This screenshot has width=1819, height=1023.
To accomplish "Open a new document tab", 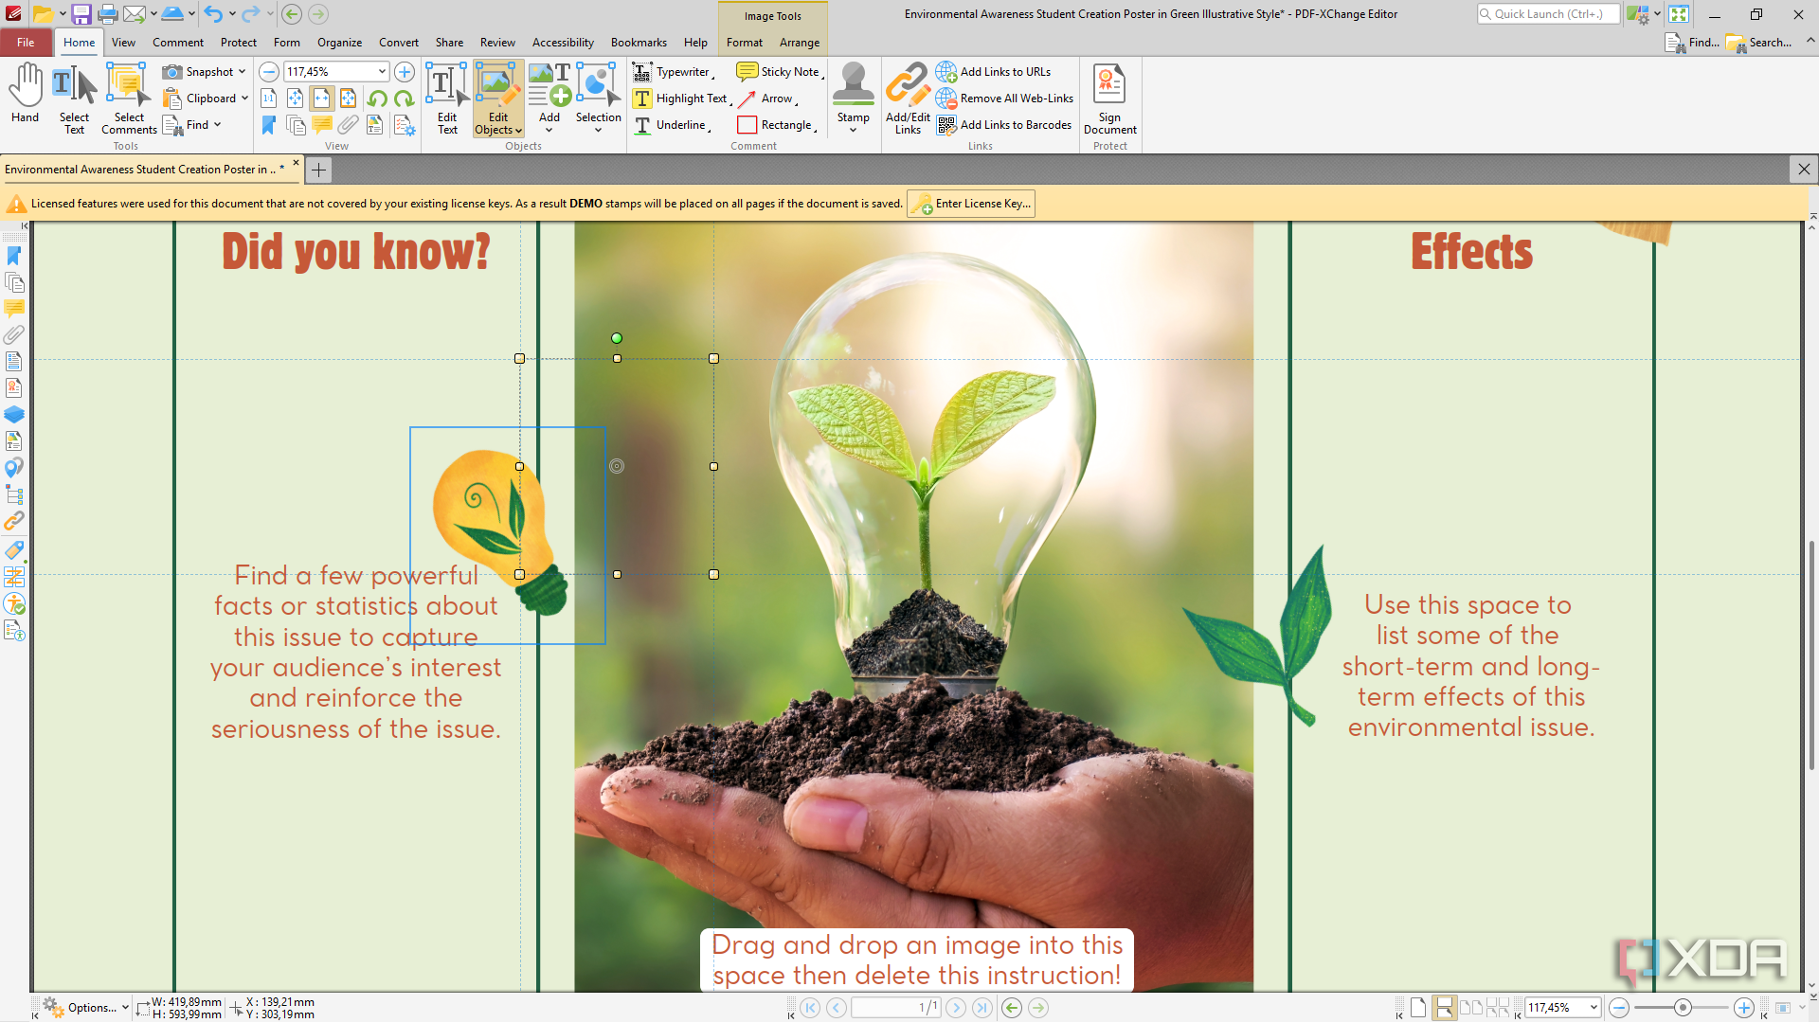I will [319, 170].
